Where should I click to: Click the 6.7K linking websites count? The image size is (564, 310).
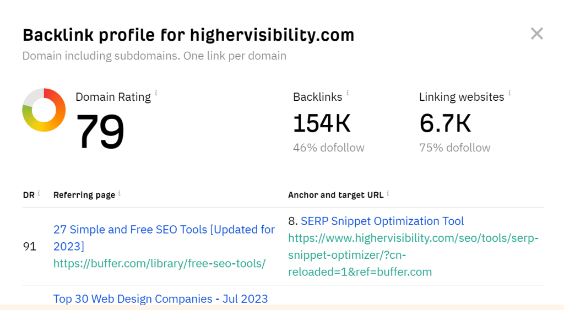coord(445,123)
